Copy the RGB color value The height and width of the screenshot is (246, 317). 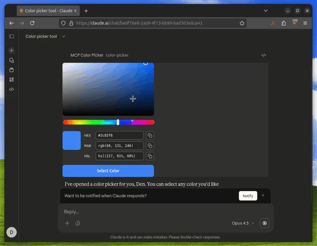coord(150,146)
